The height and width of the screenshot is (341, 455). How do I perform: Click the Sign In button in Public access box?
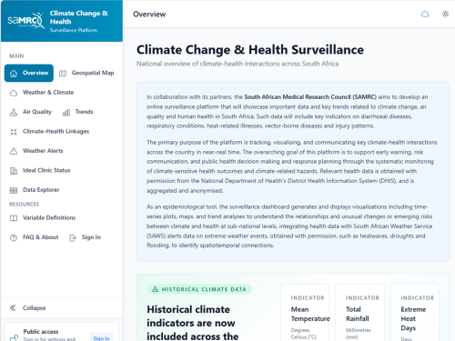point(101,338)
